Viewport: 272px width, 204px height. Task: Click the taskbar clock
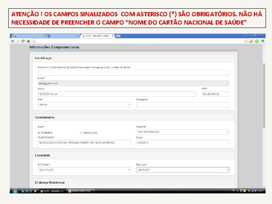pos(261,191)
